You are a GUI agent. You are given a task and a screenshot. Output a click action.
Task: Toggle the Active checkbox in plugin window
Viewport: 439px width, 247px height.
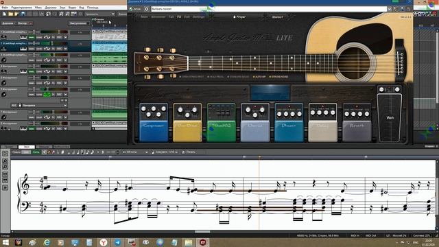pos(131,9)
